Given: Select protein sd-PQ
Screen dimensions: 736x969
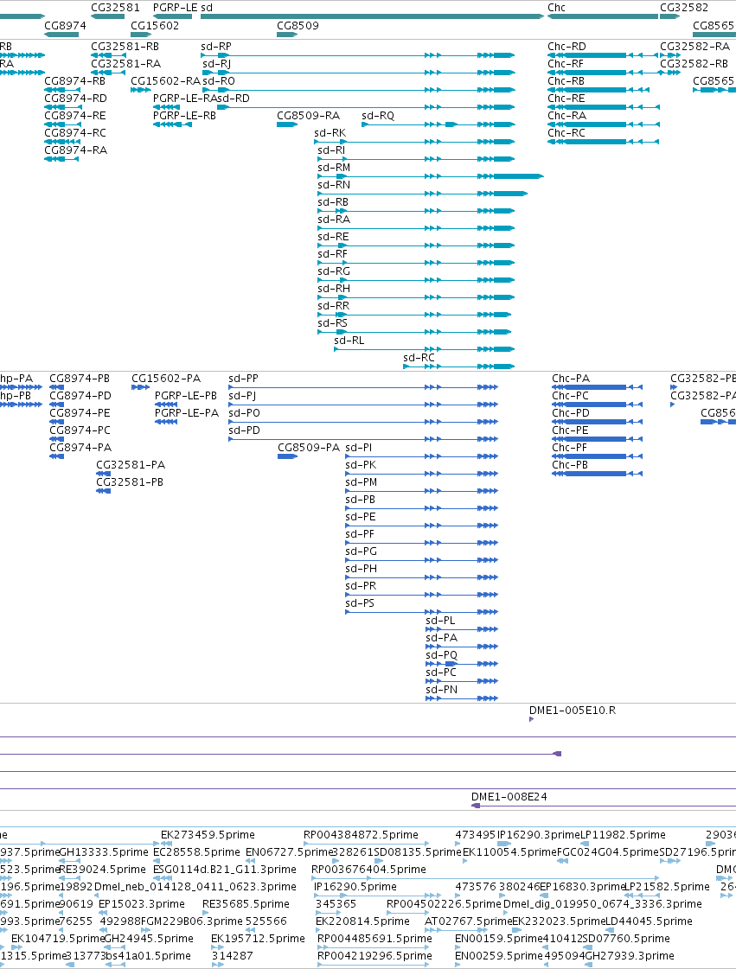Looking at the screenshot, I should [462, 665].
